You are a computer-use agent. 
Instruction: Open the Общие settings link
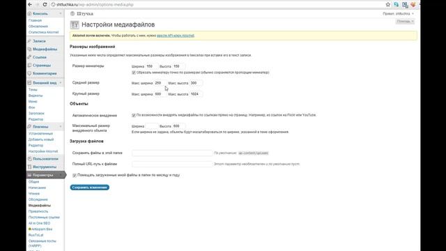pyautogui.click(x=33, y=181)
